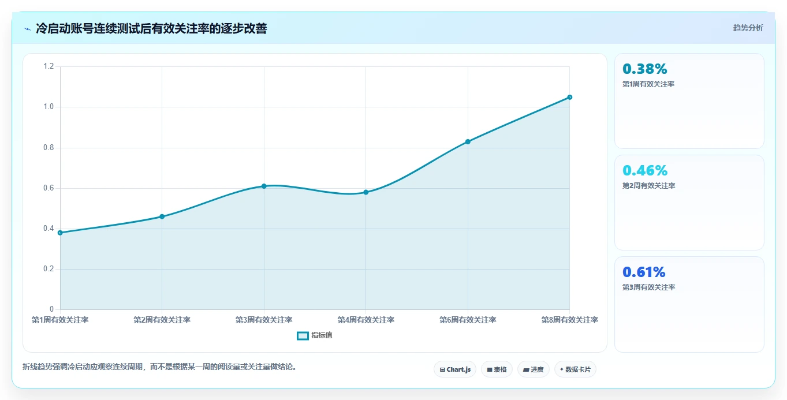This screenshot has height=400, width=787.
Task: Click the y-axis value 0.8
Action: pos(49,148)
